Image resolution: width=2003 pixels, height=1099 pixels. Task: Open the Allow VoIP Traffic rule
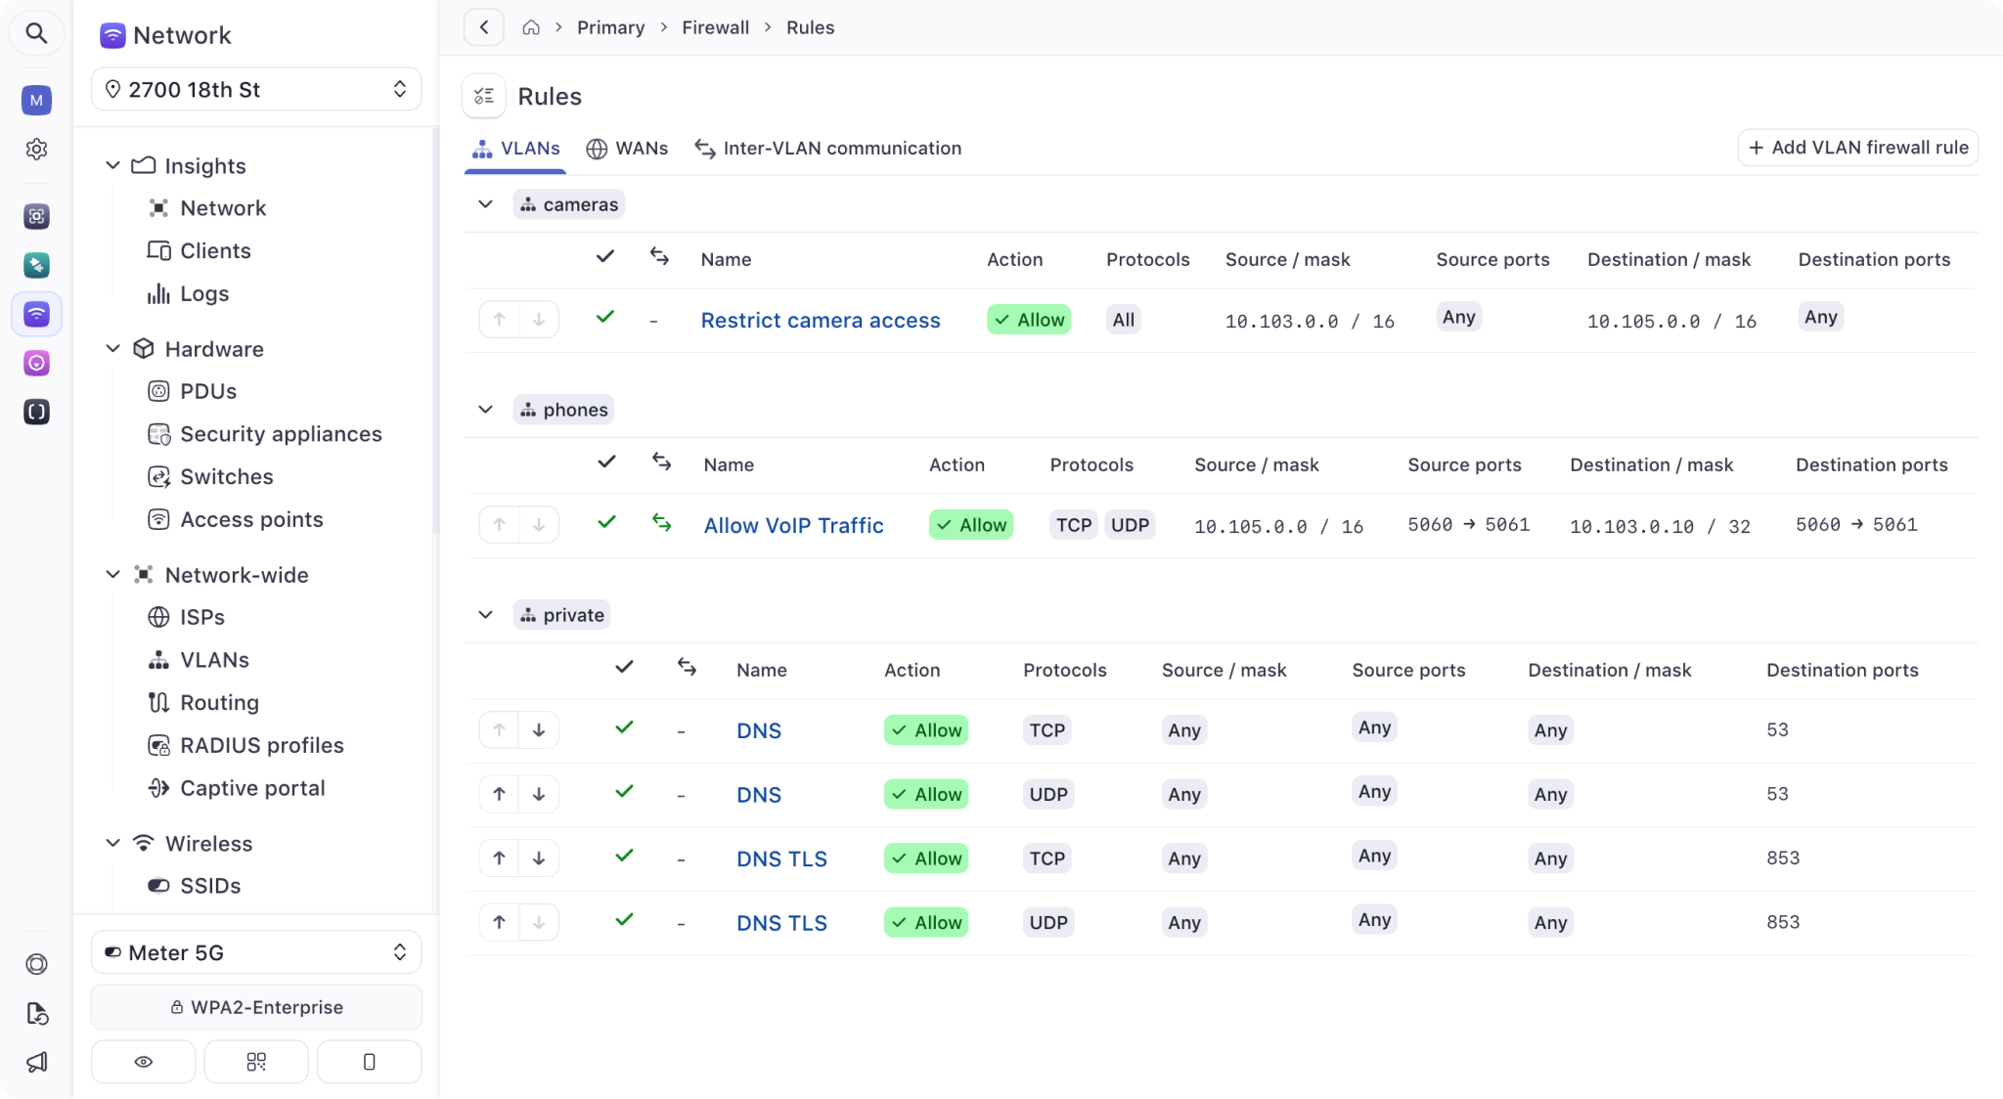(794, 526)
